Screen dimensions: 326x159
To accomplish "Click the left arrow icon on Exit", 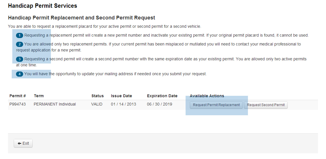I will click(19, 143).
